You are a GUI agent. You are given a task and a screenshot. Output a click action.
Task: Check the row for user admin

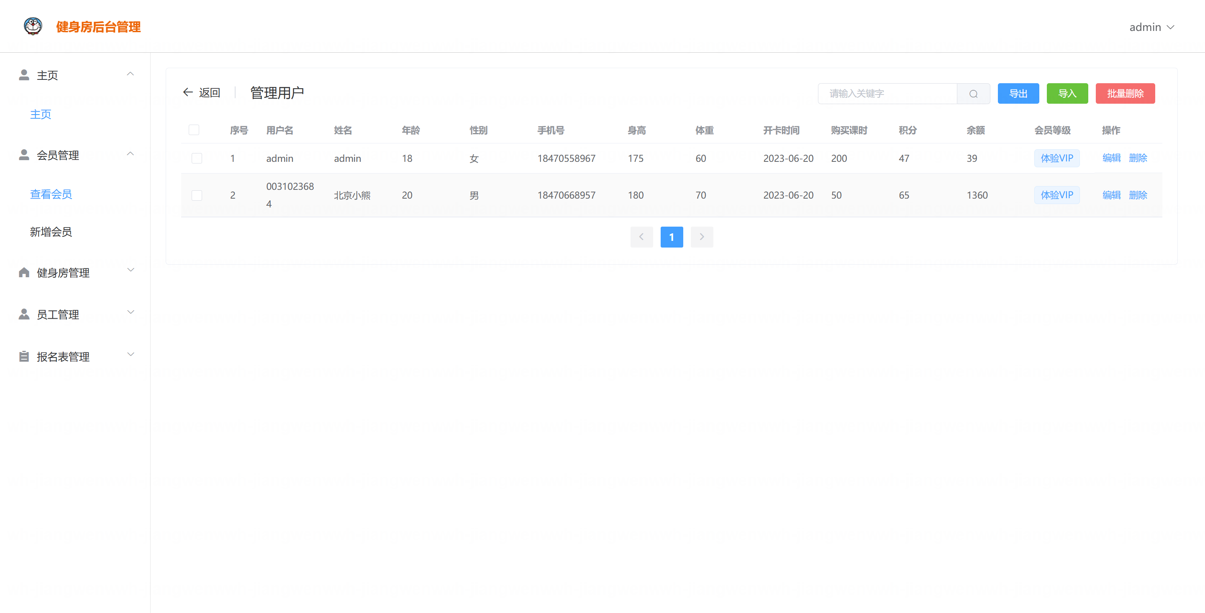point(197,158)
